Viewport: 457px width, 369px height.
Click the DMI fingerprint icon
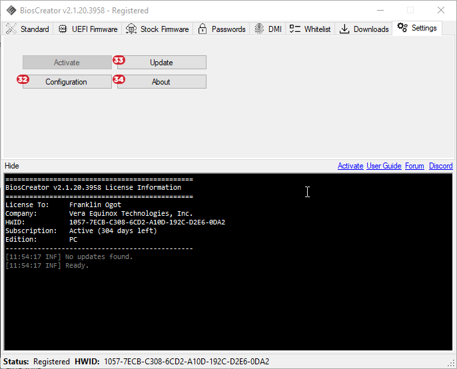pyautogui.click(x=258, y=29)
